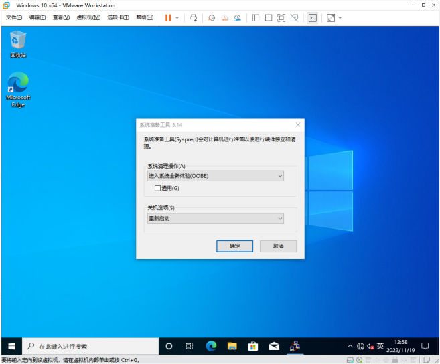Open the snapshot manager
Screen dimensions: 440x364
[x=238, y=18]
